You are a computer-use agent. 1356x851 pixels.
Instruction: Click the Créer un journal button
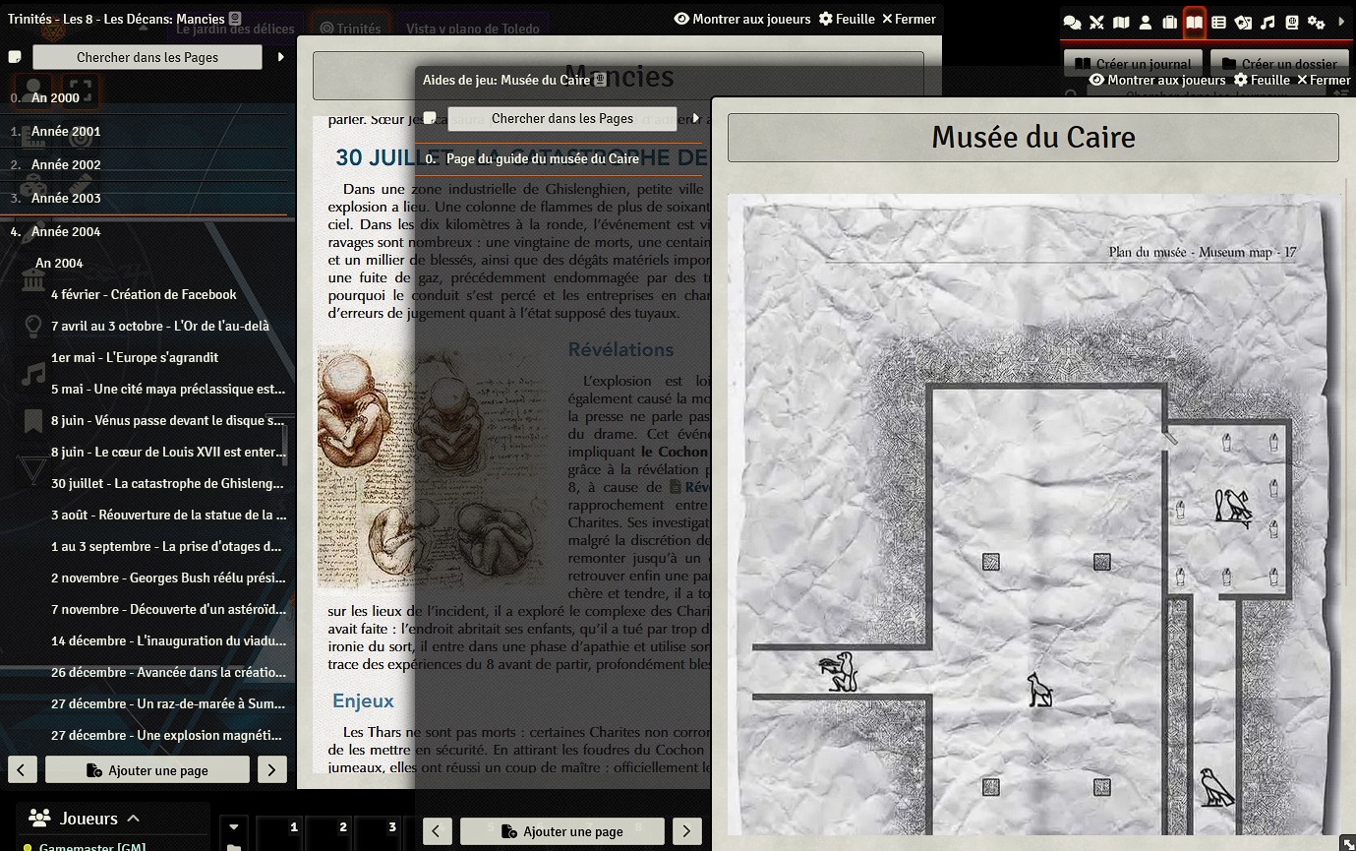(x=1134, y=64)
